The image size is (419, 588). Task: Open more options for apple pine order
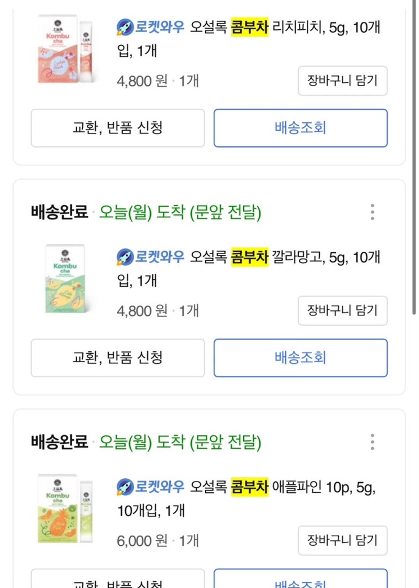point(372,442)
